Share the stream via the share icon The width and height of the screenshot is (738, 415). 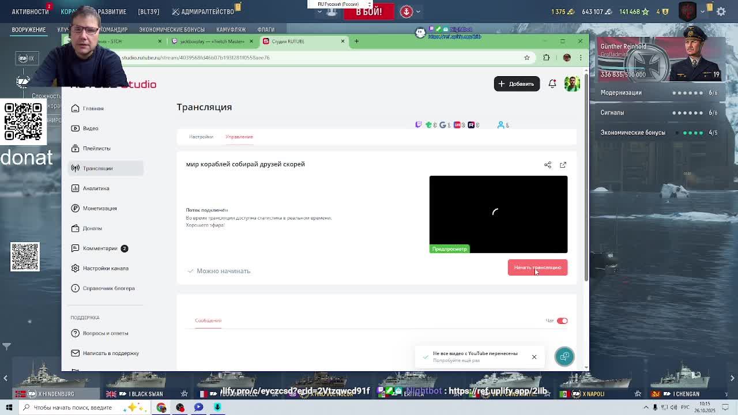coord(548,165)
